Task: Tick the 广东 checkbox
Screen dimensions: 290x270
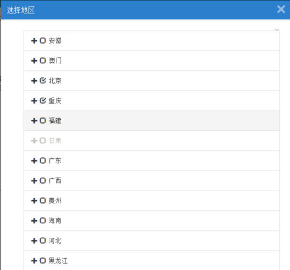Action: click(x=43, y=161)
